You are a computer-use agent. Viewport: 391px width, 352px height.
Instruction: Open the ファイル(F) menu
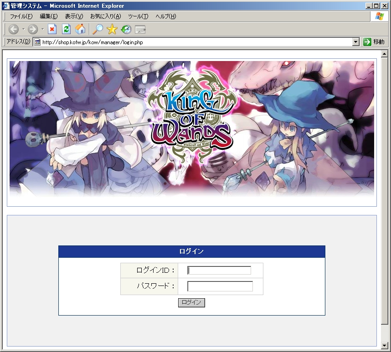coord(21,16)
